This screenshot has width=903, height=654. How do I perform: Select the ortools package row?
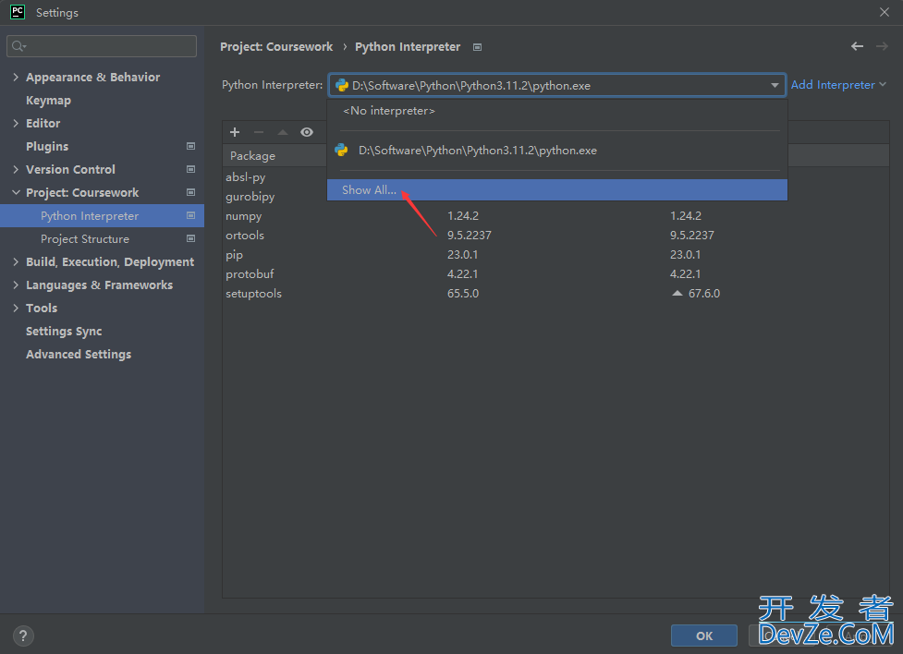[x=555, y=235]
